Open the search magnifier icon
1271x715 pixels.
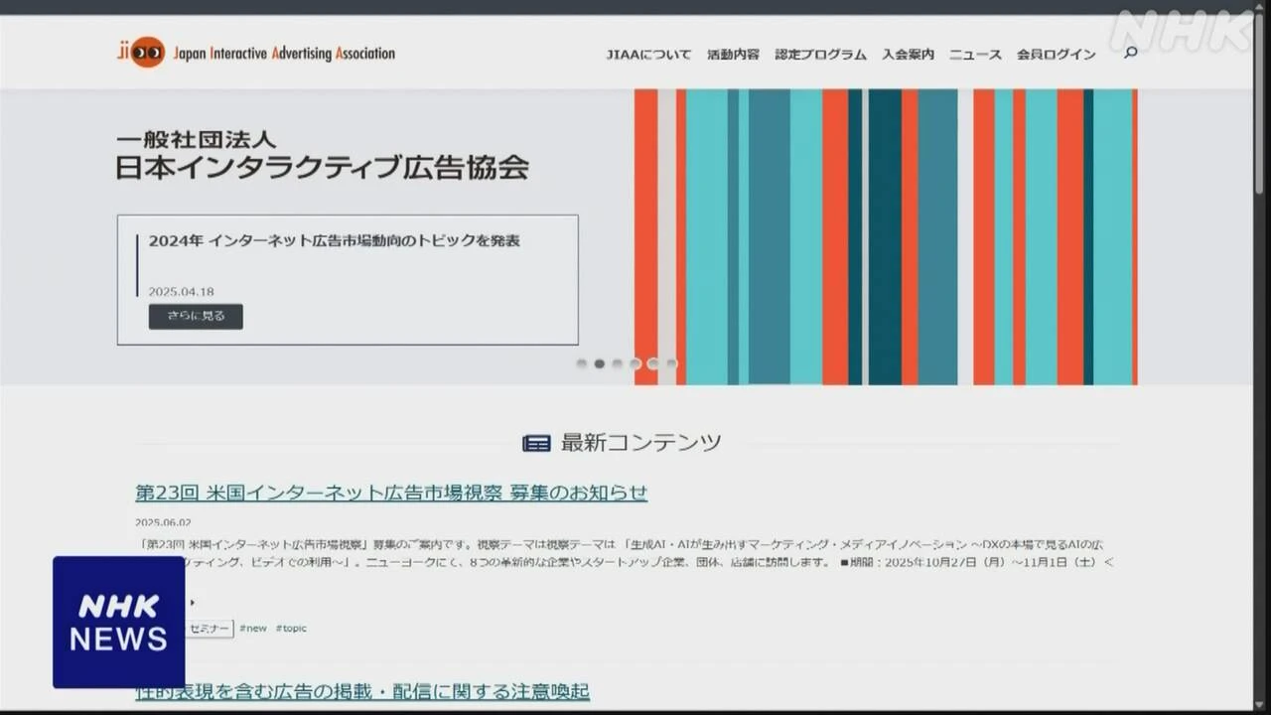1130,53
